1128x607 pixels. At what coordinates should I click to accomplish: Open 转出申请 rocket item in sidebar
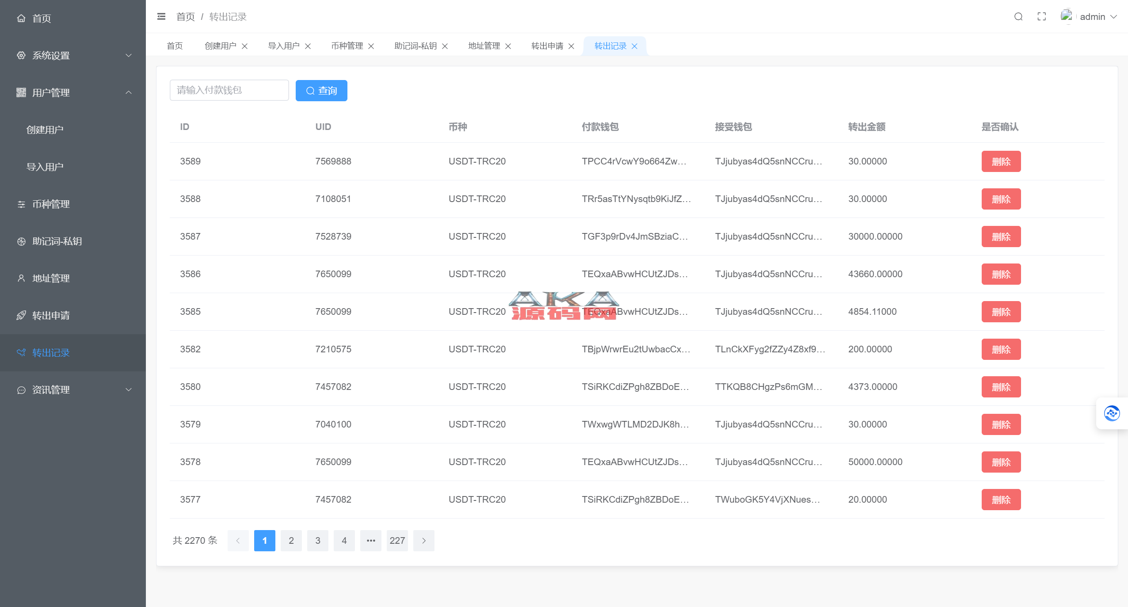50,316
